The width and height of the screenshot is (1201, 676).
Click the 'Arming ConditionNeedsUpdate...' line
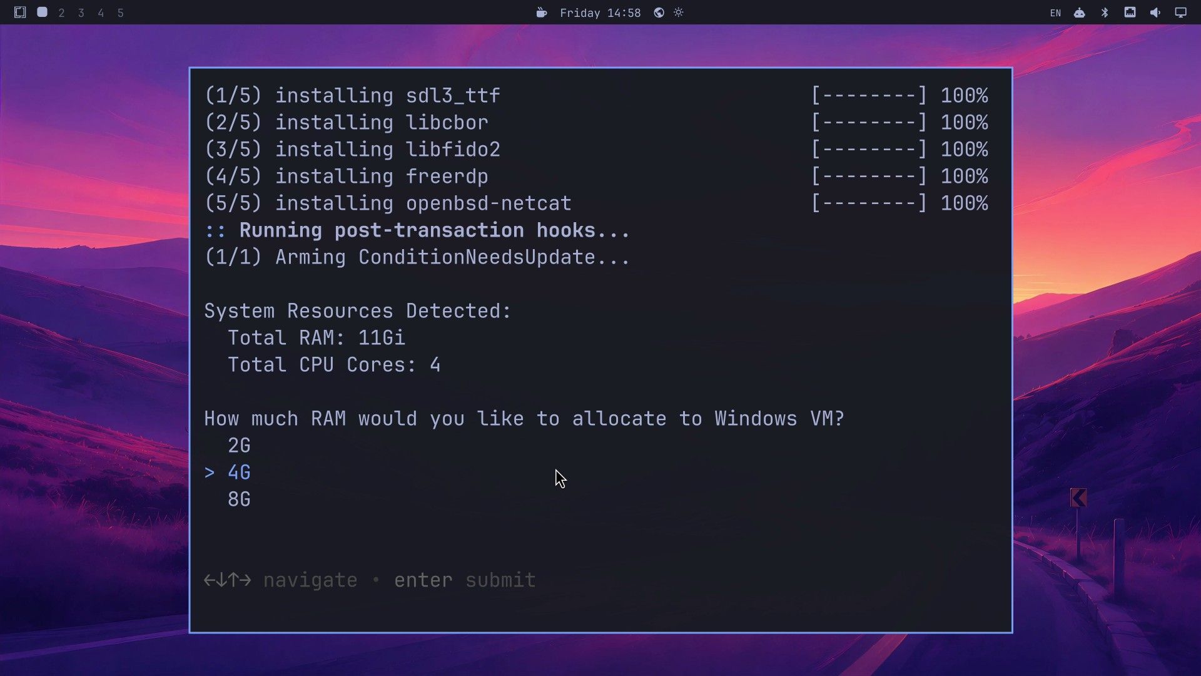point(417,257)
